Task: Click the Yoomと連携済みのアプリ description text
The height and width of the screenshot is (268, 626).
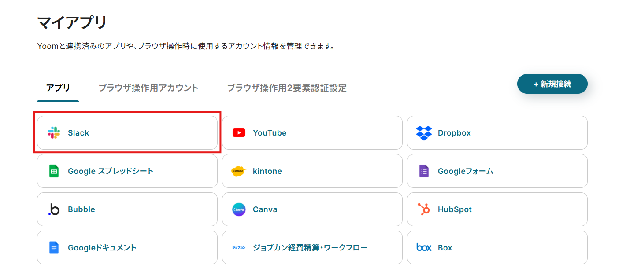Action: click(x=186, y=46)
